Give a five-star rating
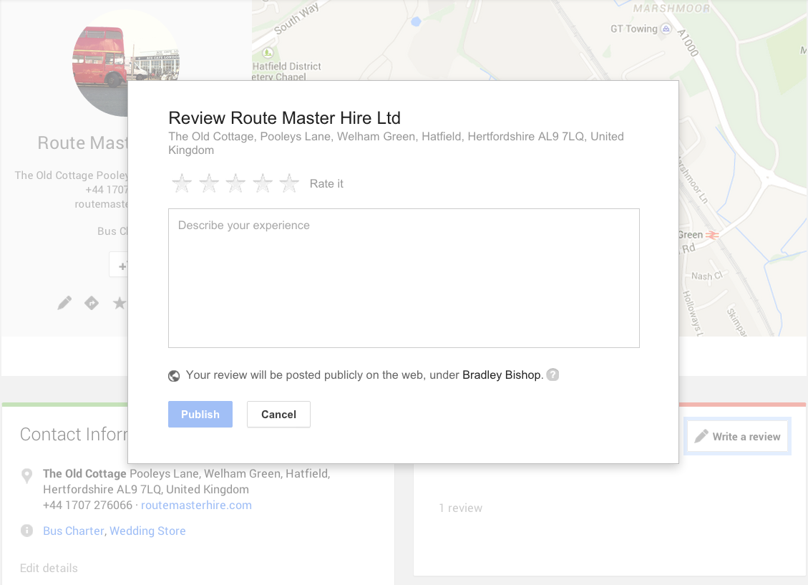The width and height of the screenshot is (808, 585). click(x=289, y=183)
